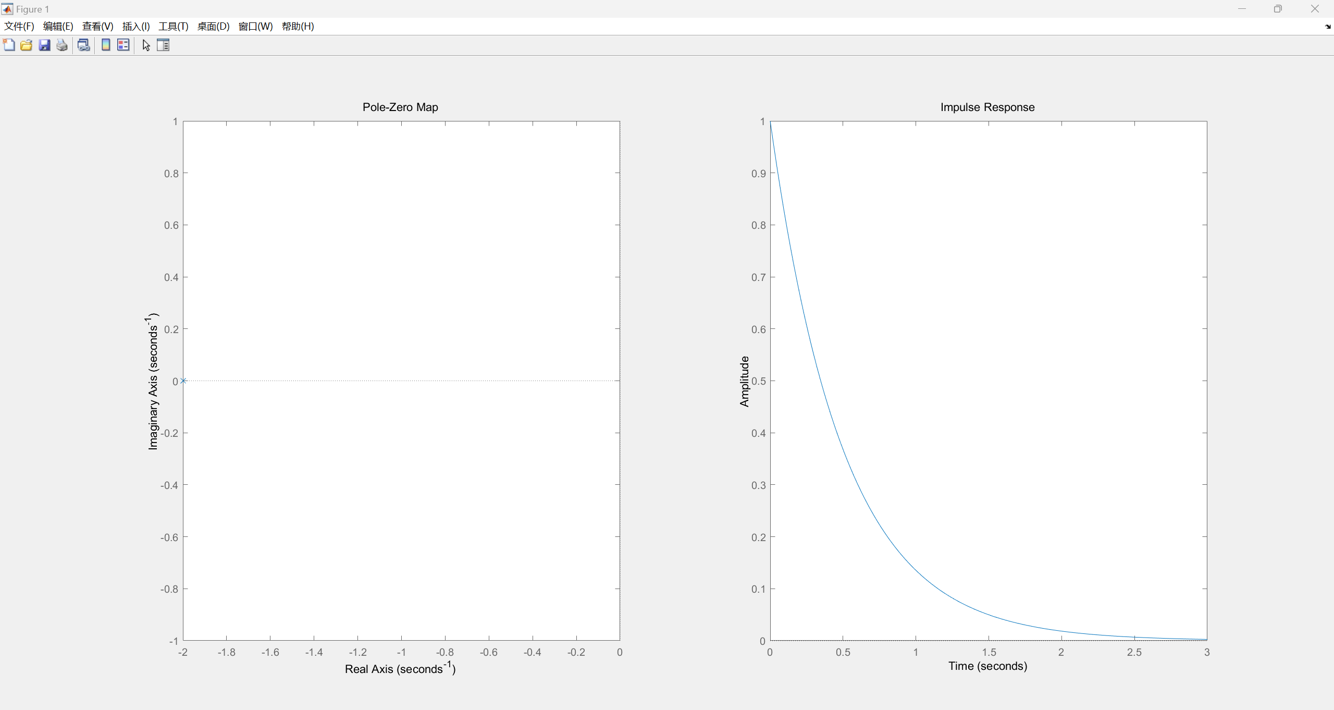The width and height of the screenshot is (1334, 710).
Task: Insert Colorbar using the toolbar icon
Action: click(106, 45)
